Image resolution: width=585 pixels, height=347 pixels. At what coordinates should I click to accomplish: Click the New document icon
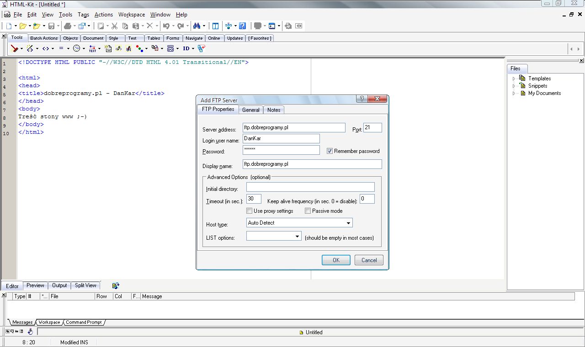[9, 26]
